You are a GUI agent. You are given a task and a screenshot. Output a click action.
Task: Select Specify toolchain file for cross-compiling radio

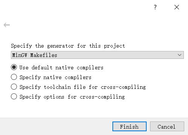point(14,87)
